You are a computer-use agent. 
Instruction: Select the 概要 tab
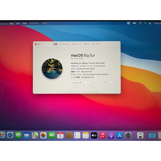[55, 44]
